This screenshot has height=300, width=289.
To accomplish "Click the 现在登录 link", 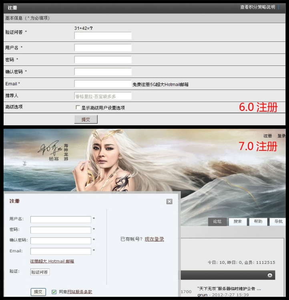I will coord(154,239).
